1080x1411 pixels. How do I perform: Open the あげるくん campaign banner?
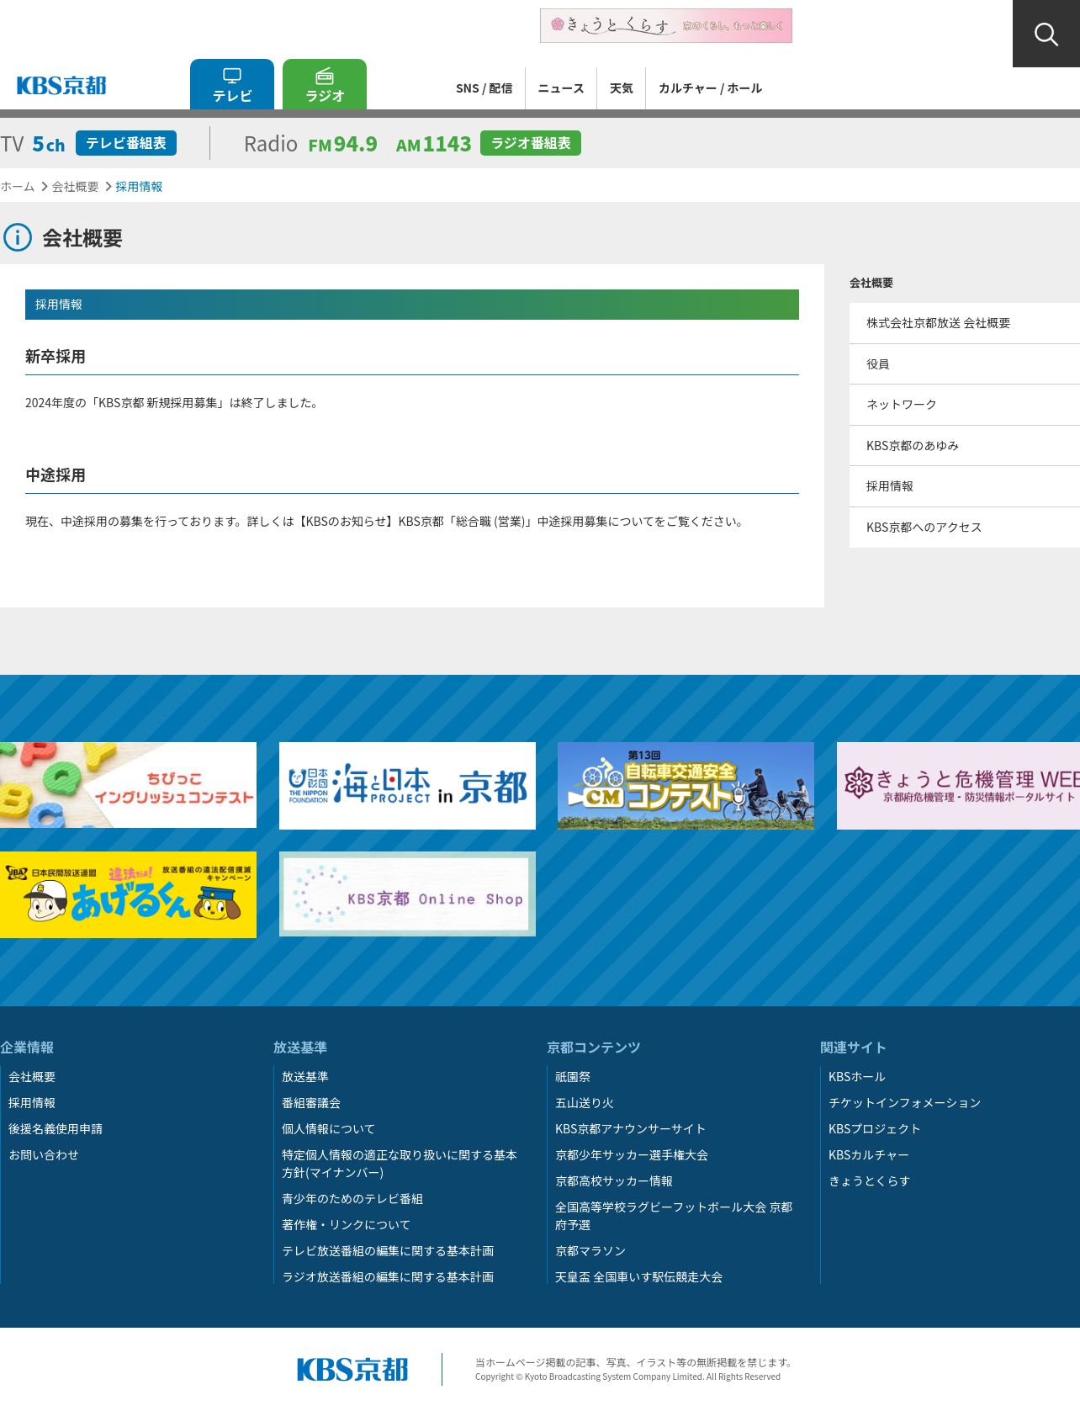click(x=128, y=894)
